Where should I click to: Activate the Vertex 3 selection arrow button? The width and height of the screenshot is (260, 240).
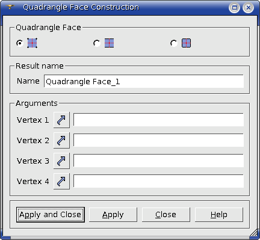61,161
